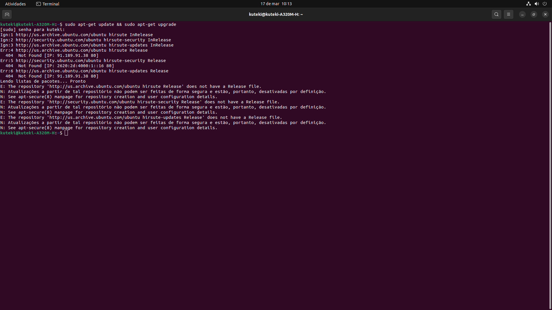Image resolution: width=552 pixels, height=310 pixels.
Task: Click the terminal vertical scrollbar
Action: click(x=550, y=165)
